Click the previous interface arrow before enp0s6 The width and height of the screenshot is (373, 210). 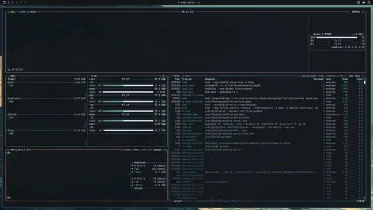point(151,150)
